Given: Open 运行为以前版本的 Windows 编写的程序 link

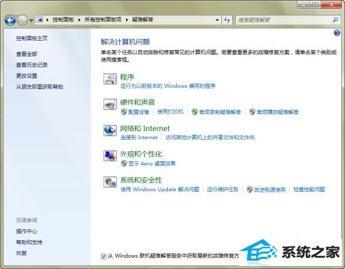Looking at the screenshot, I should (167, 86).
